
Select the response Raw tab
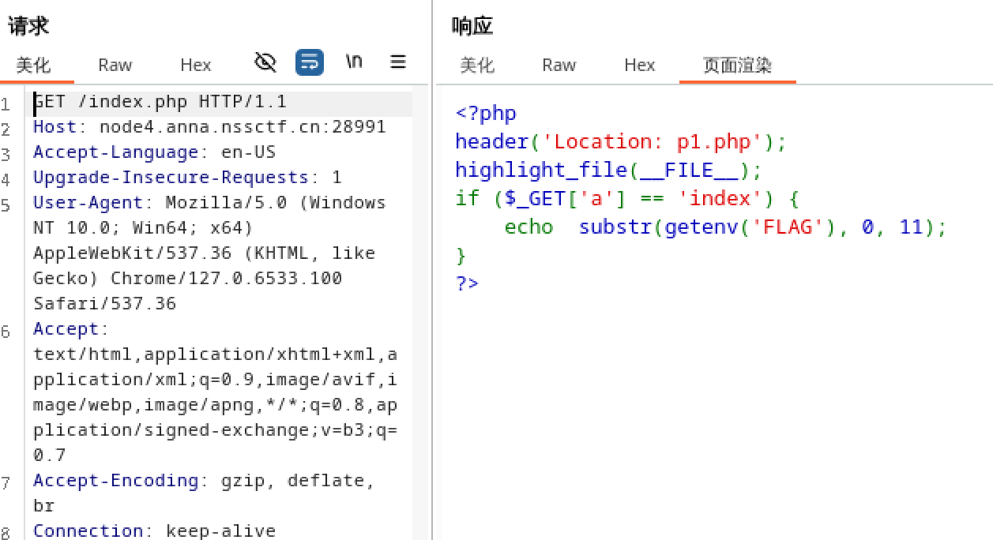559,65
